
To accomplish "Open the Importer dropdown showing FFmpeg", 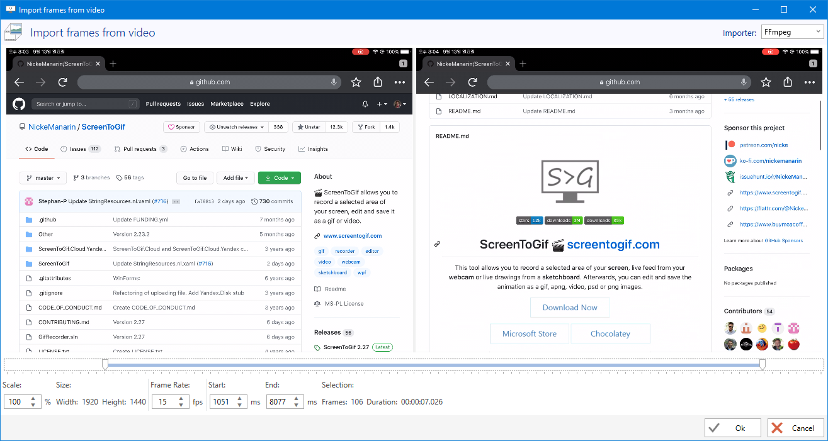I will coord(791,31).
